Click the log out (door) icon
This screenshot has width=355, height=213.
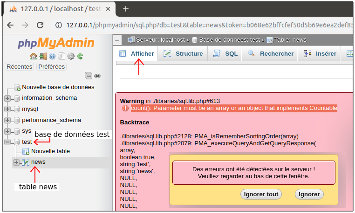pyautogui.click(x=43, y=56)
